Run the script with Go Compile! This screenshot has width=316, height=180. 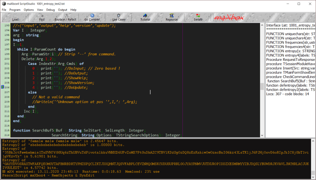click(x=92, y=17)
